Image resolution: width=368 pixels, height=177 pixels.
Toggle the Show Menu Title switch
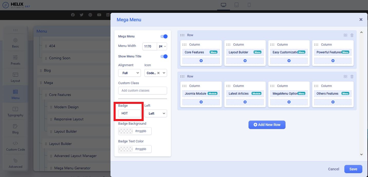(x=164, y=56)
